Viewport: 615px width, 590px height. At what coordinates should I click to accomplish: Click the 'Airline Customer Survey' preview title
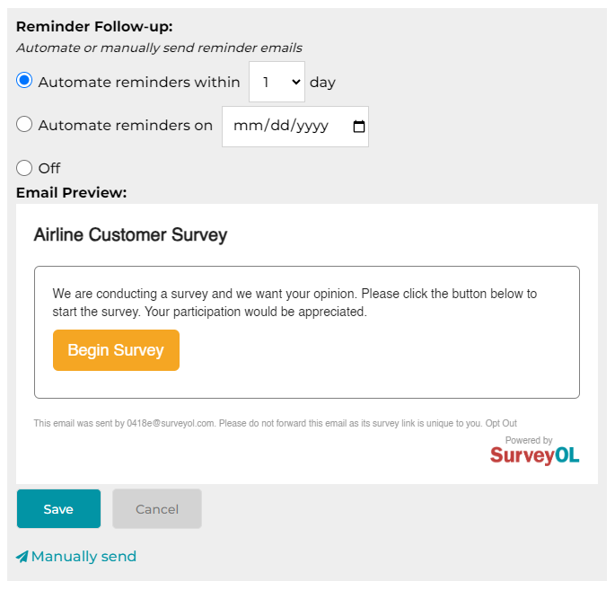(x=130, y=235)
